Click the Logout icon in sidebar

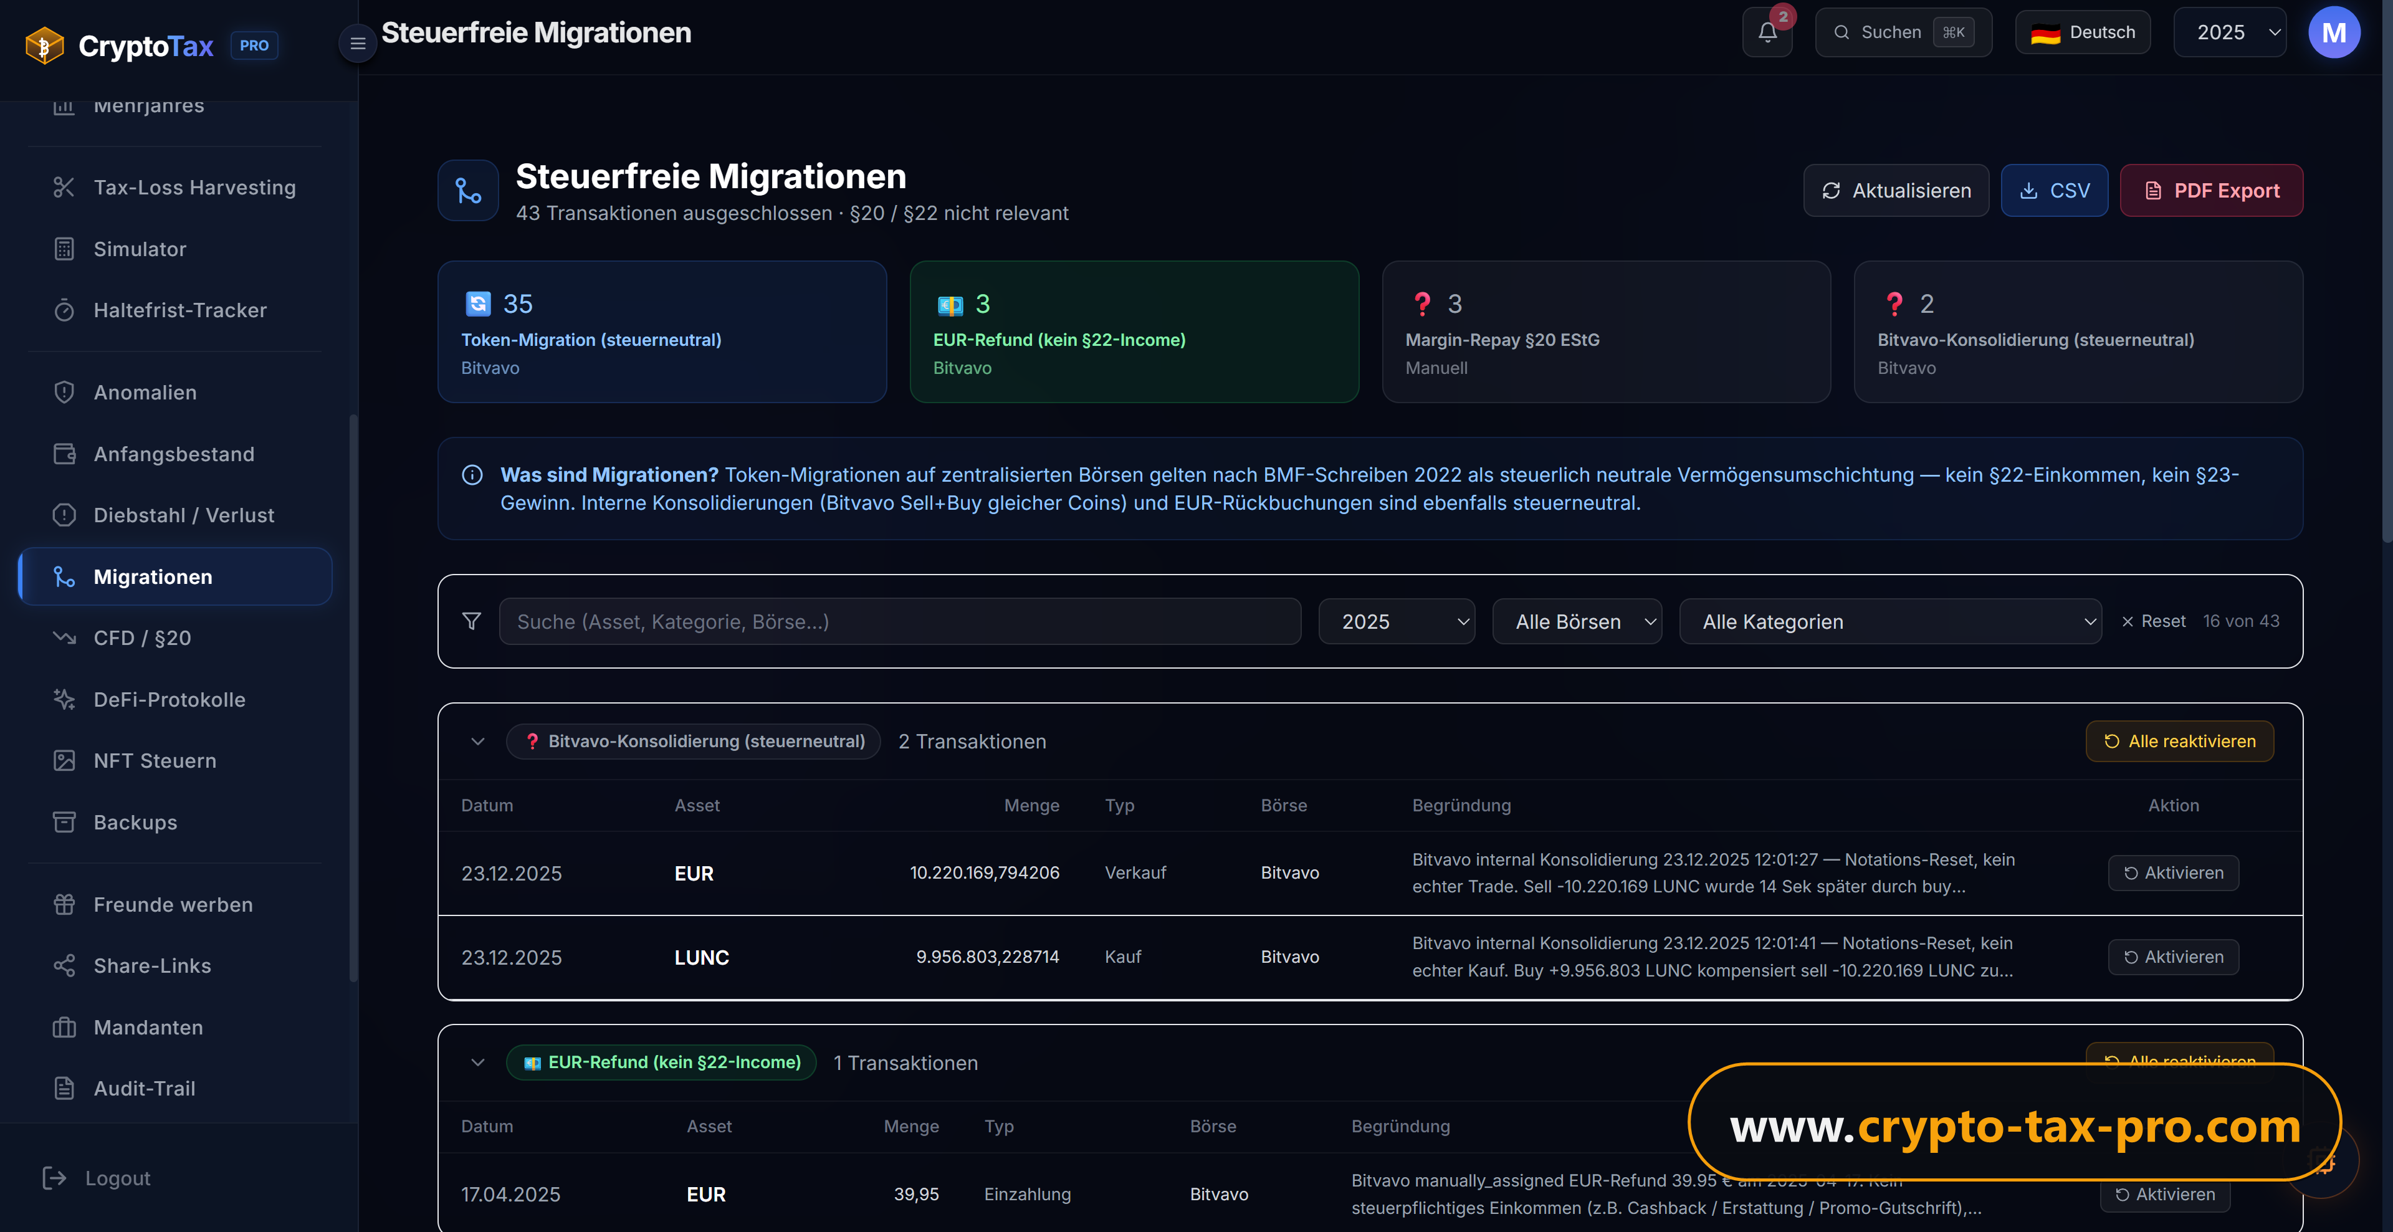55,1178
